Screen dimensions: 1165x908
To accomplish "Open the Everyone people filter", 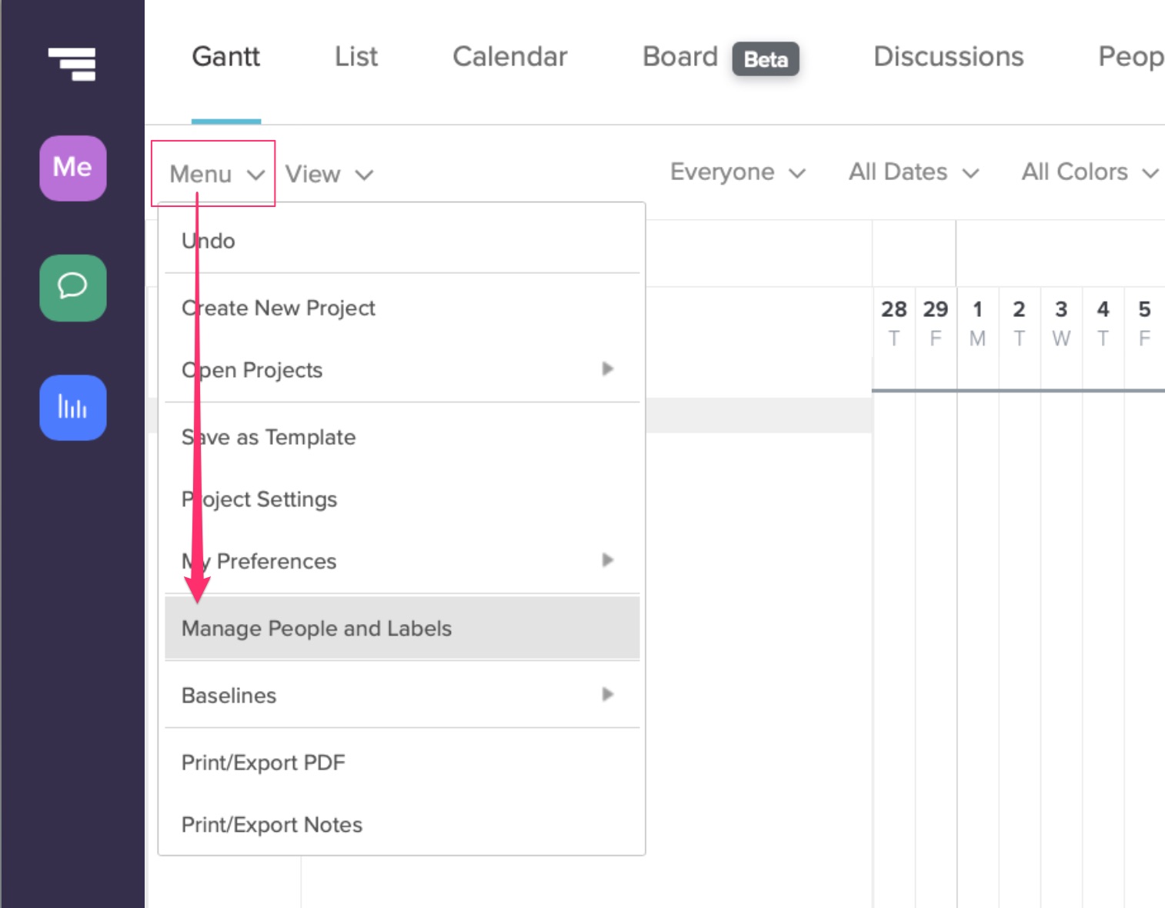I will tap(736, 172).
